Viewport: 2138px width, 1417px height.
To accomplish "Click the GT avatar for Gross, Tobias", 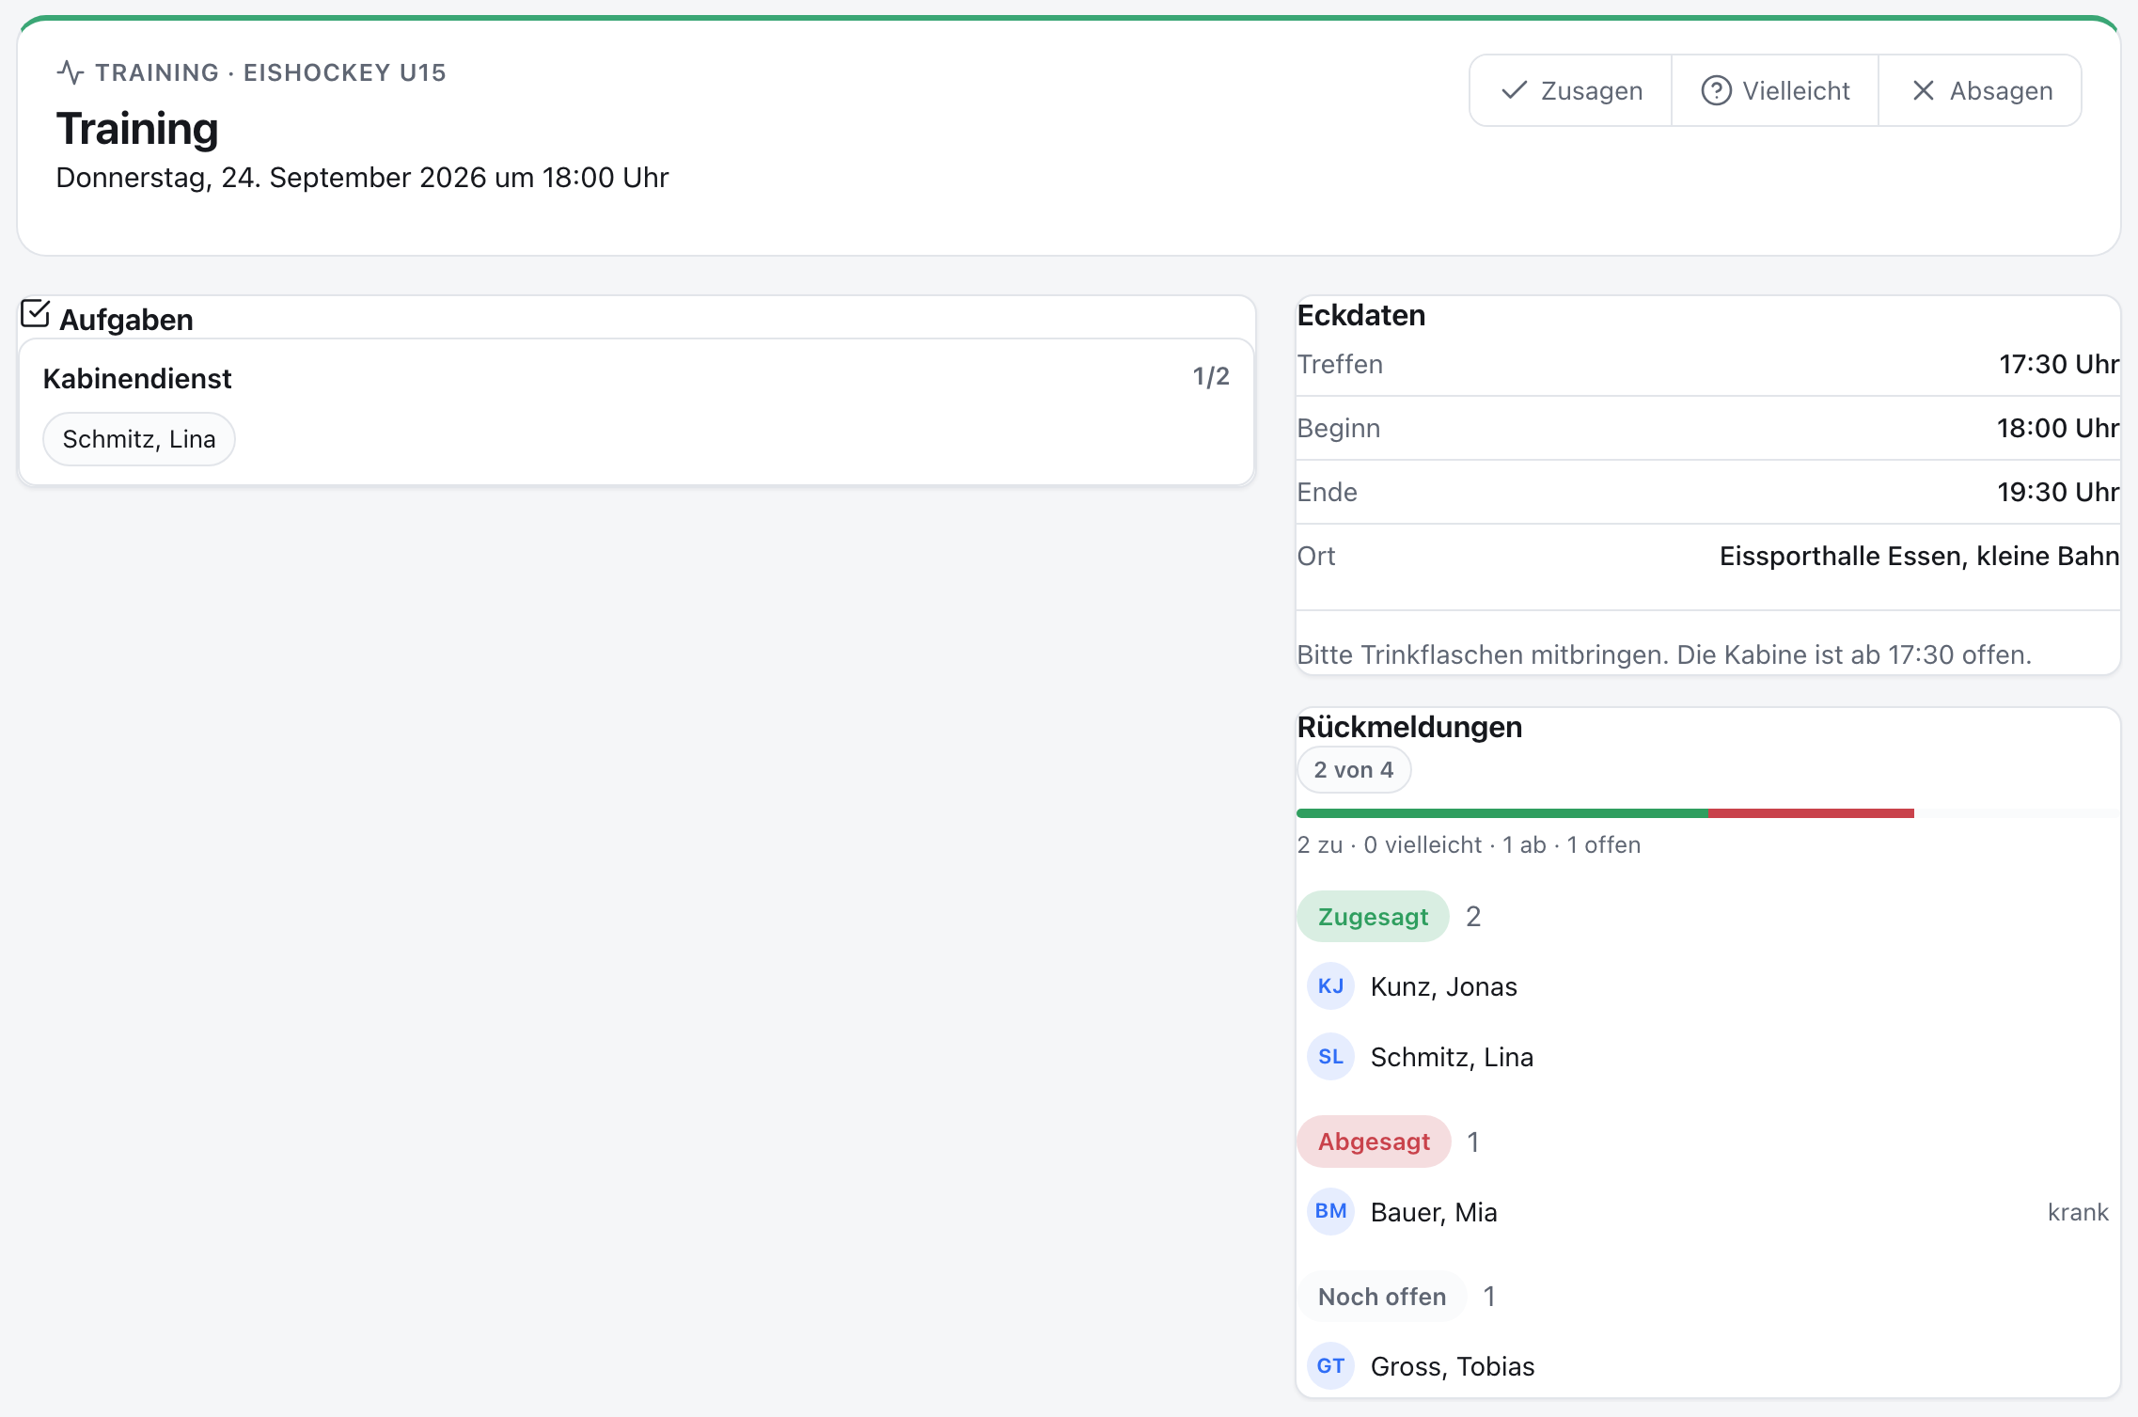I will (x=1330, y=1365).
